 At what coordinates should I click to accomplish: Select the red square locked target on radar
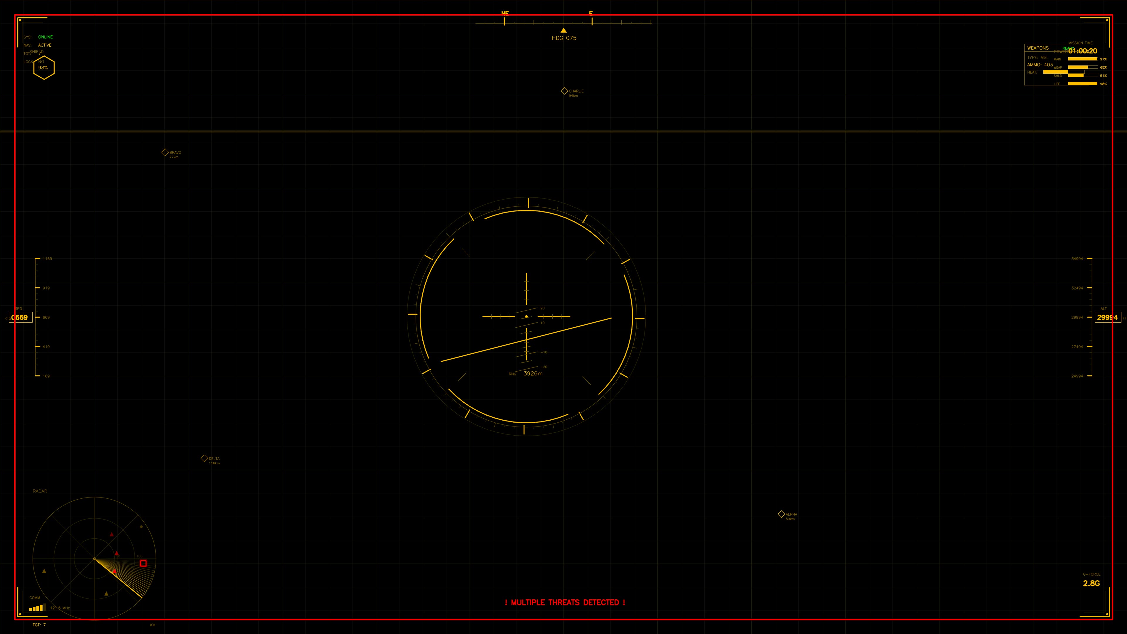click(x=143, y=563)
